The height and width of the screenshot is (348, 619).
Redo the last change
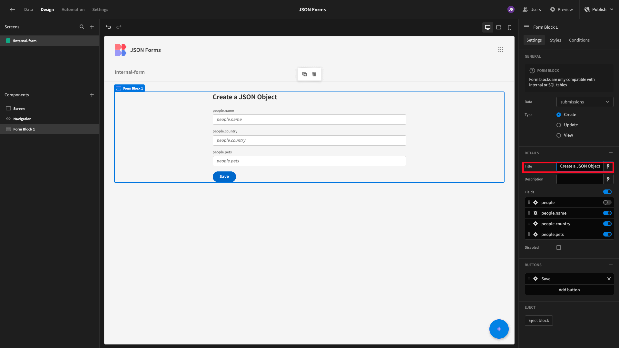tap(119, 27)
